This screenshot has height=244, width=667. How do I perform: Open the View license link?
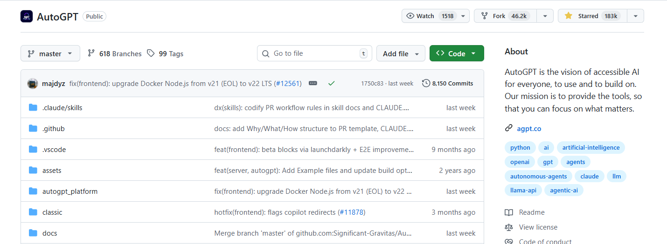pyautogui.click(x=538, y=227)
